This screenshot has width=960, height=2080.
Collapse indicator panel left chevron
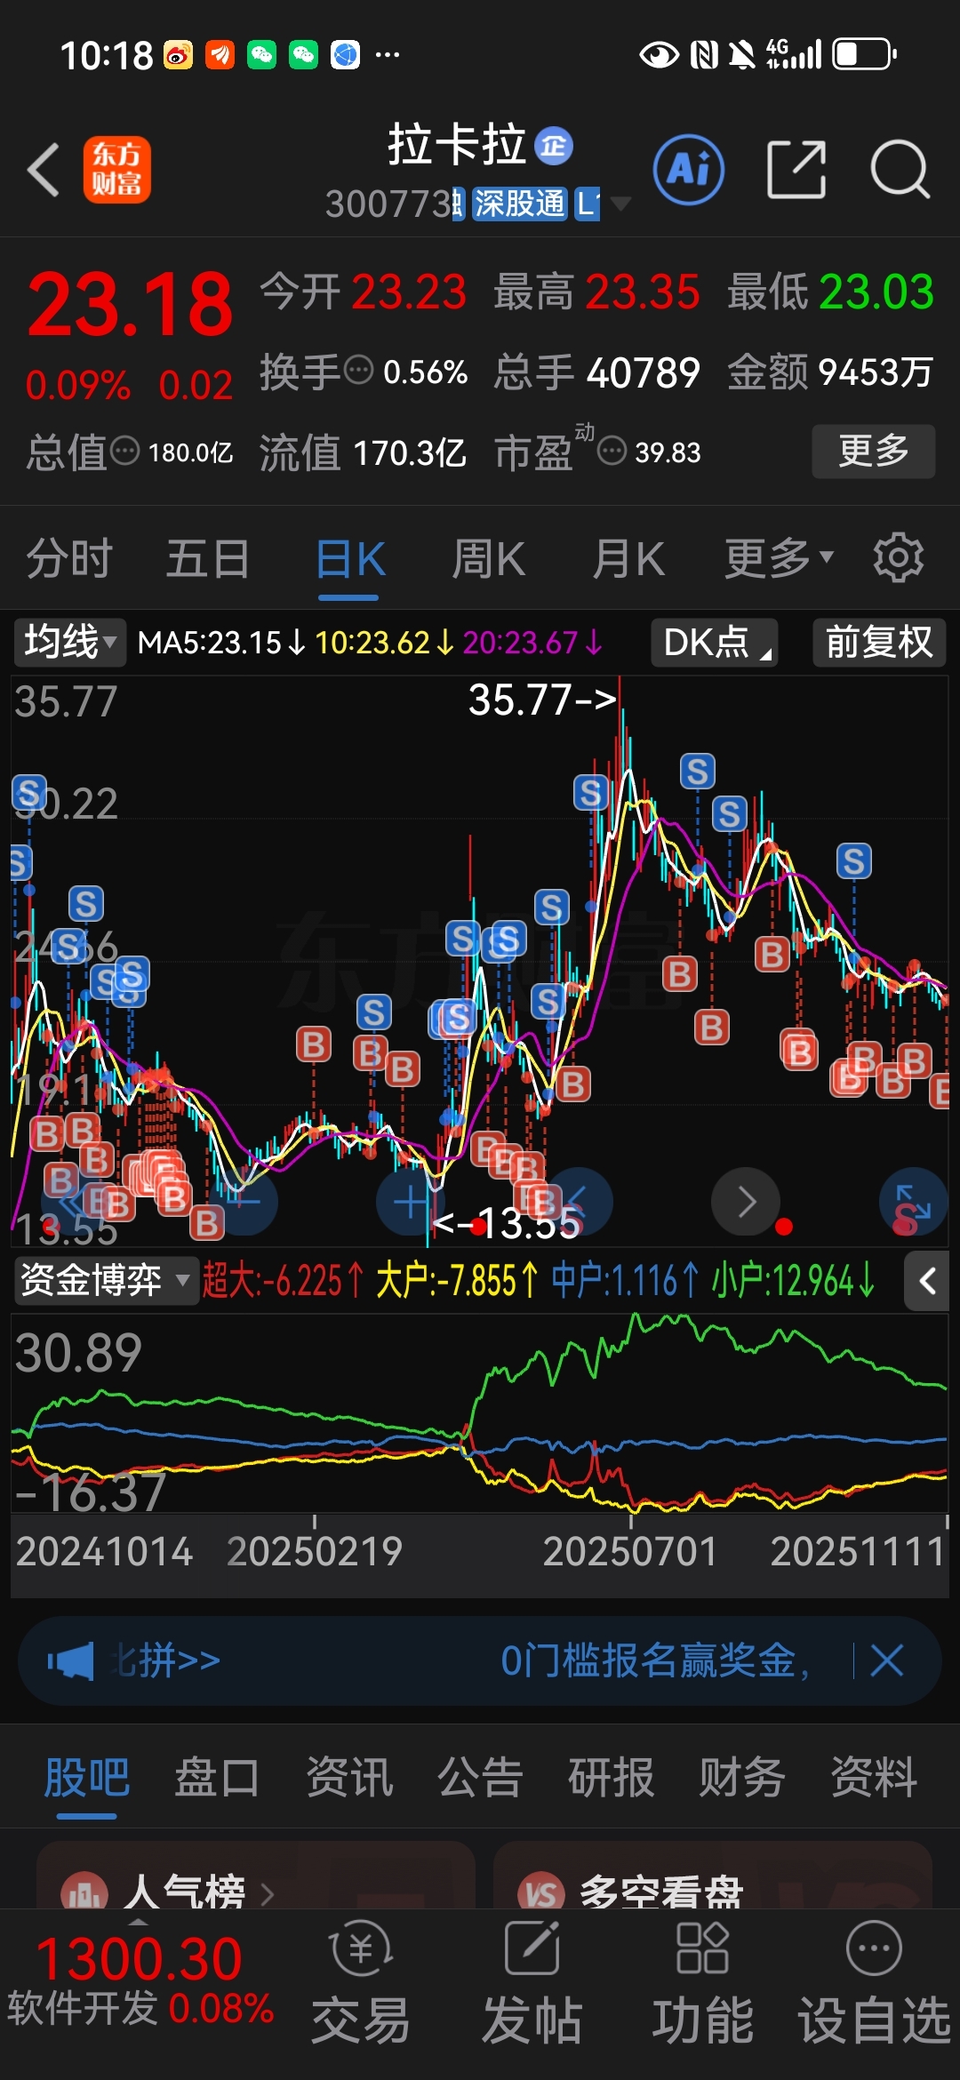click(927, 1281)
